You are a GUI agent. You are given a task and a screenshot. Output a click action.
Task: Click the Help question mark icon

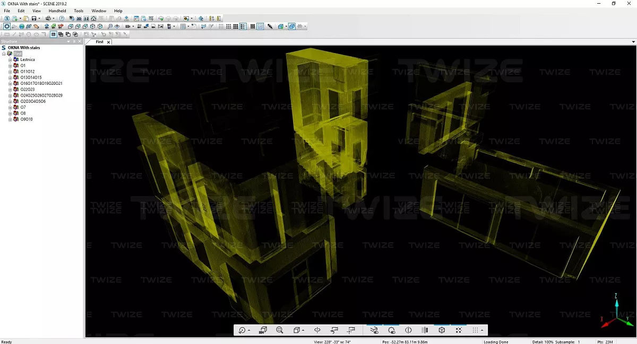(x=62, y=19)
